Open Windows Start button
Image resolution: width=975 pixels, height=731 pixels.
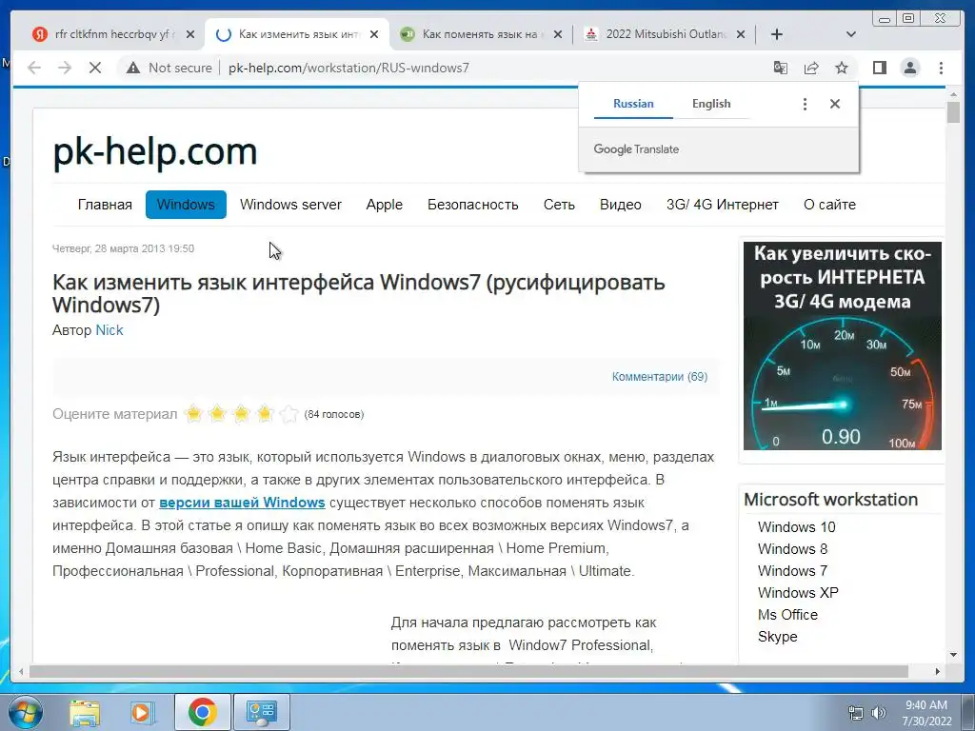(x=24, y=712)
